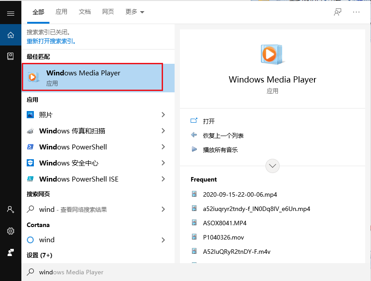Open the three-dot options menu
The width and height of the screenshot is (371, 281).
356,12
